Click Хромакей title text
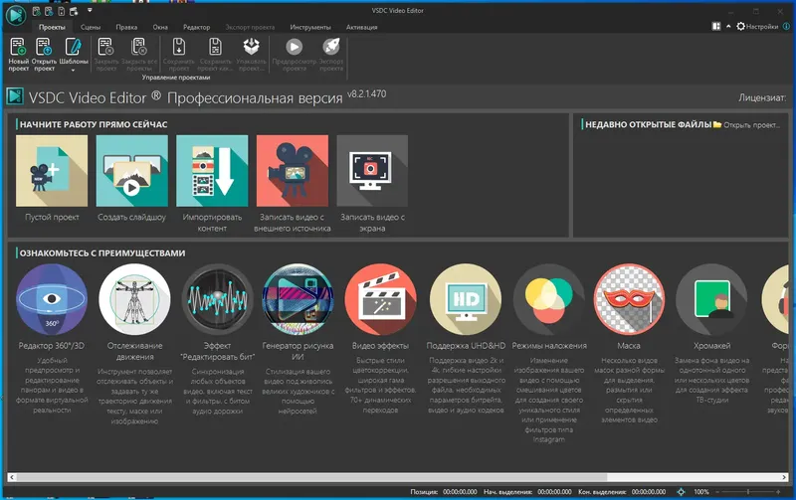The width and height of the screenshot is (796, 500). (711, 346)
